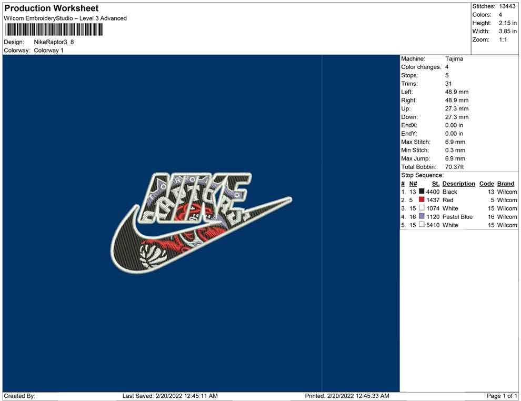Click the Colors value '4' in header
Viewport: 521px width, 401px height.
[x=500, y=15]
